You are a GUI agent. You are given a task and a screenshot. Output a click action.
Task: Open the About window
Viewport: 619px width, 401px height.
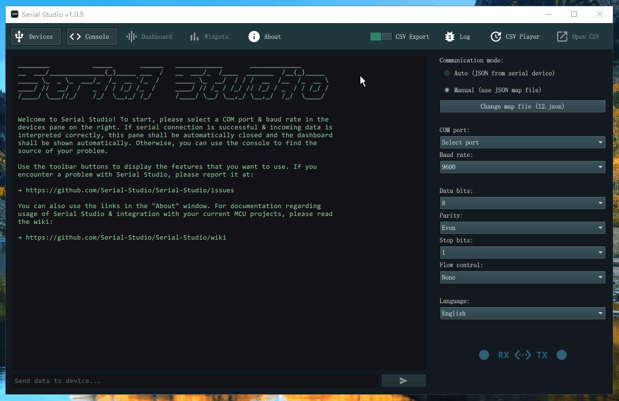click(264, 36)
